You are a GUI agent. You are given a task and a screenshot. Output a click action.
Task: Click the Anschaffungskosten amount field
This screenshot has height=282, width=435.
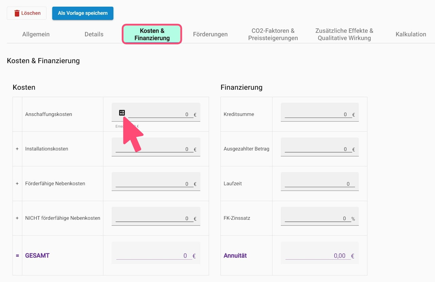point(160,114)
